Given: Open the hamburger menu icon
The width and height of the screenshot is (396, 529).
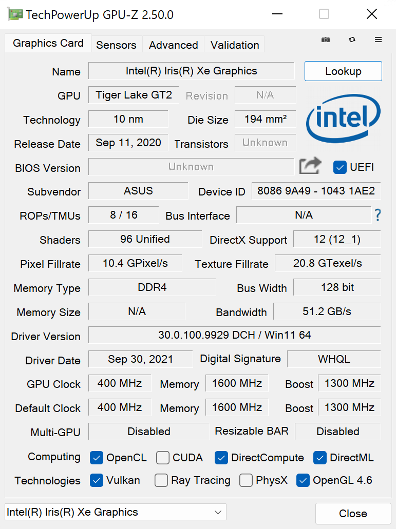Looking at the screenshot, I should [x=379, y=40].
